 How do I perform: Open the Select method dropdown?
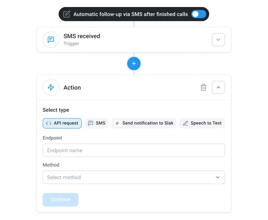tap(134, 177)
